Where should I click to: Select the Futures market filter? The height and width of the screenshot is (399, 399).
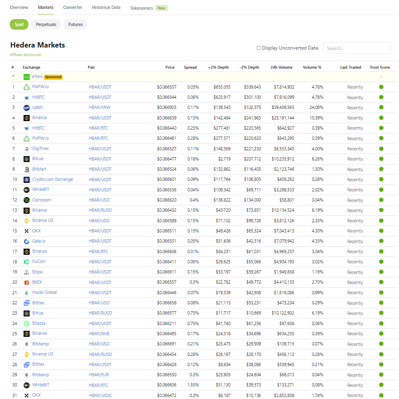pyautogui.click(x=76, y=24)
